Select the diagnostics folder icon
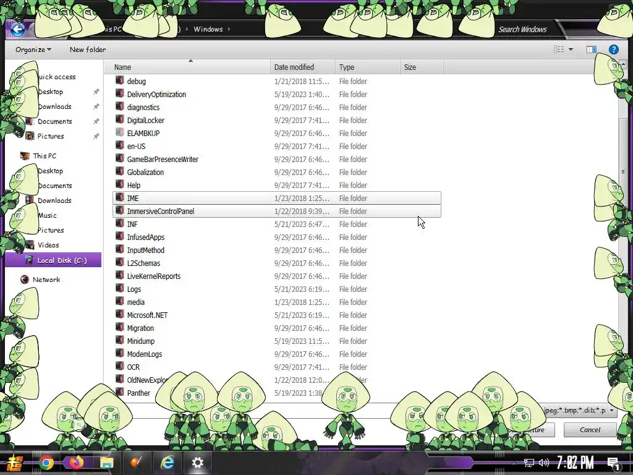633x475 pixels. [x=119, y=106]
